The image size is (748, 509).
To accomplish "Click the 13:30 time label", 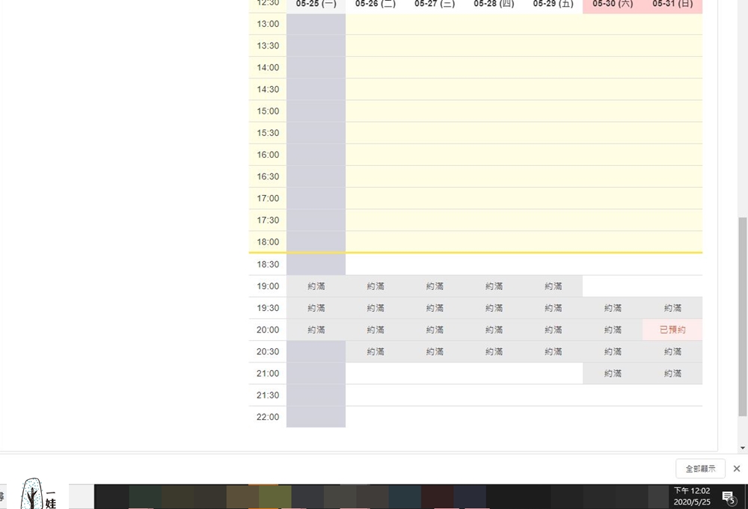I will pos(268,46).
